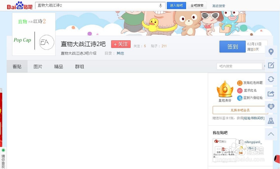Click the back-to-top arrow icon
The height and width of the screenshot is (169, 280).
271,134
